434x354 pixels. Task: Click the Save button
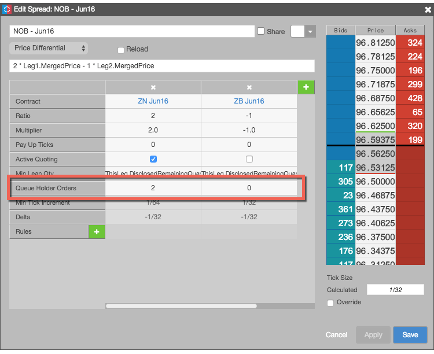coord(410,335)
